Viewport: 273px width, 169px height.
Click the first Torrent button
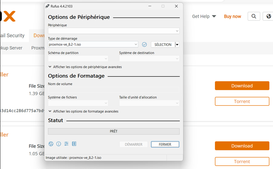tap(242, 101)
